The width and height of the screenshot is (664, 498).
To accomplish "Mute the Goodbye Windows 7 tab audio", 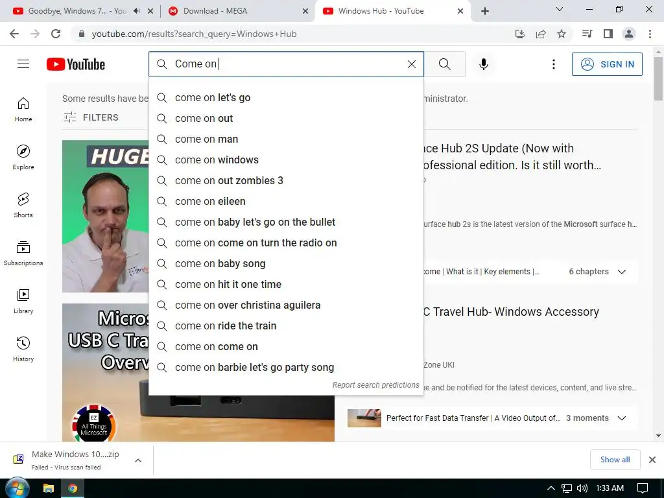I will (136, 11).
